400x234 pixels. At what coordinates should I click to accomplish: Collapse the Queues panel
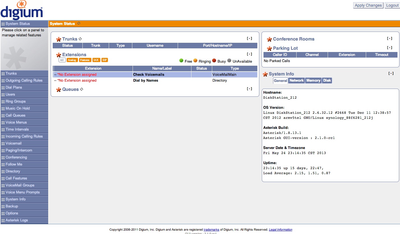249,89
